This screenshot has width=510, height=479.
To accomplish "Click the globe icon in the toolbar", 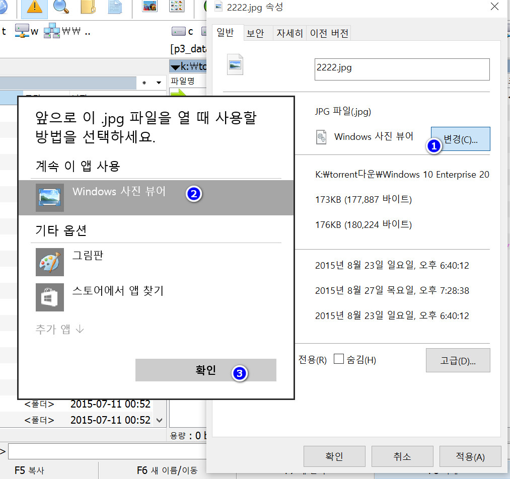I will pos(4,7).
